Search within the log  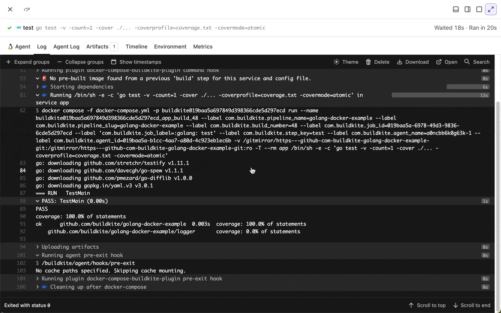point(477,62)
